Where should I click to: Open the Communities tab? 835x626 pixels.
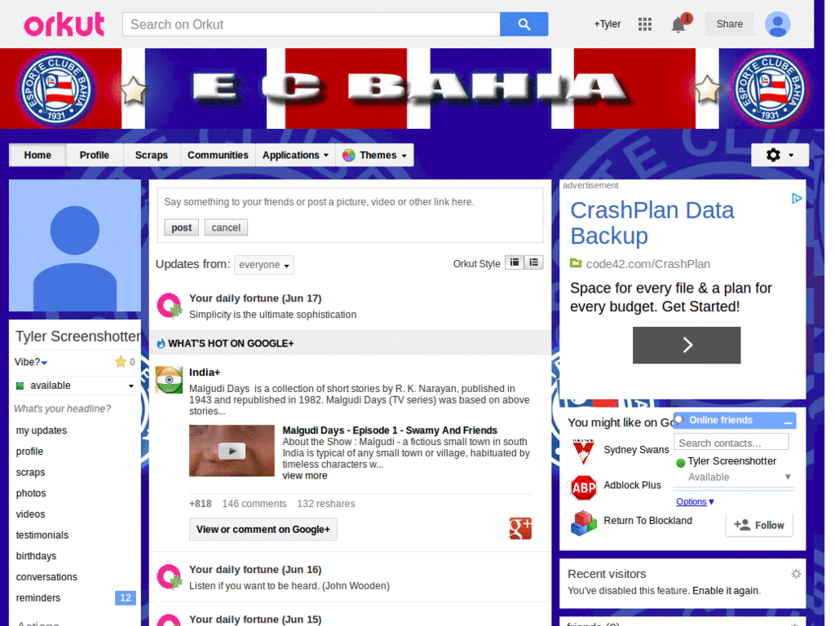tap(218, 156)
